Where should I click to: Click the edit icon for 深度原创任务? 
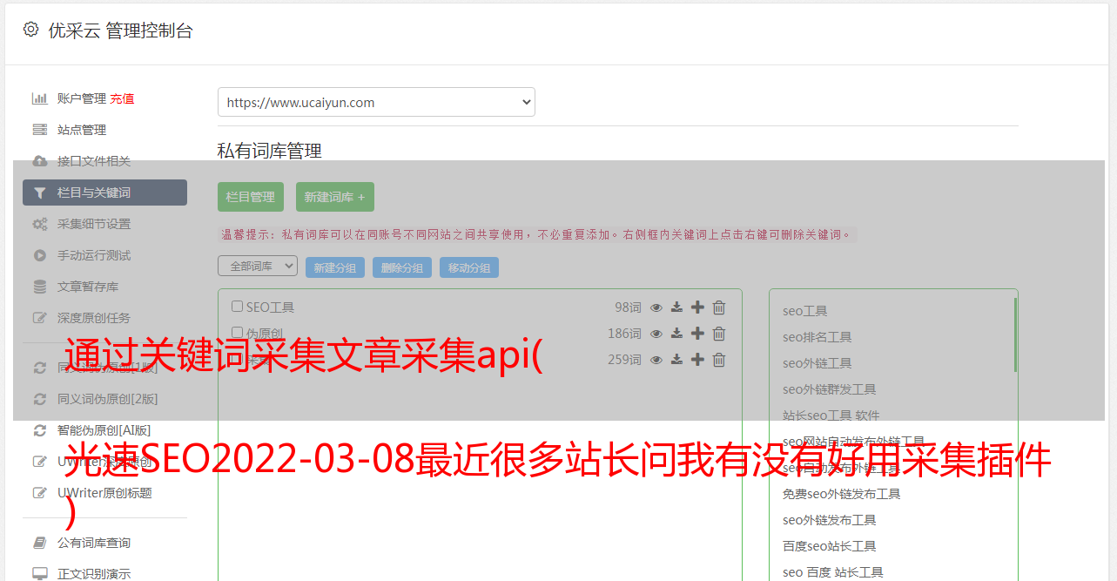pos(40,318)
